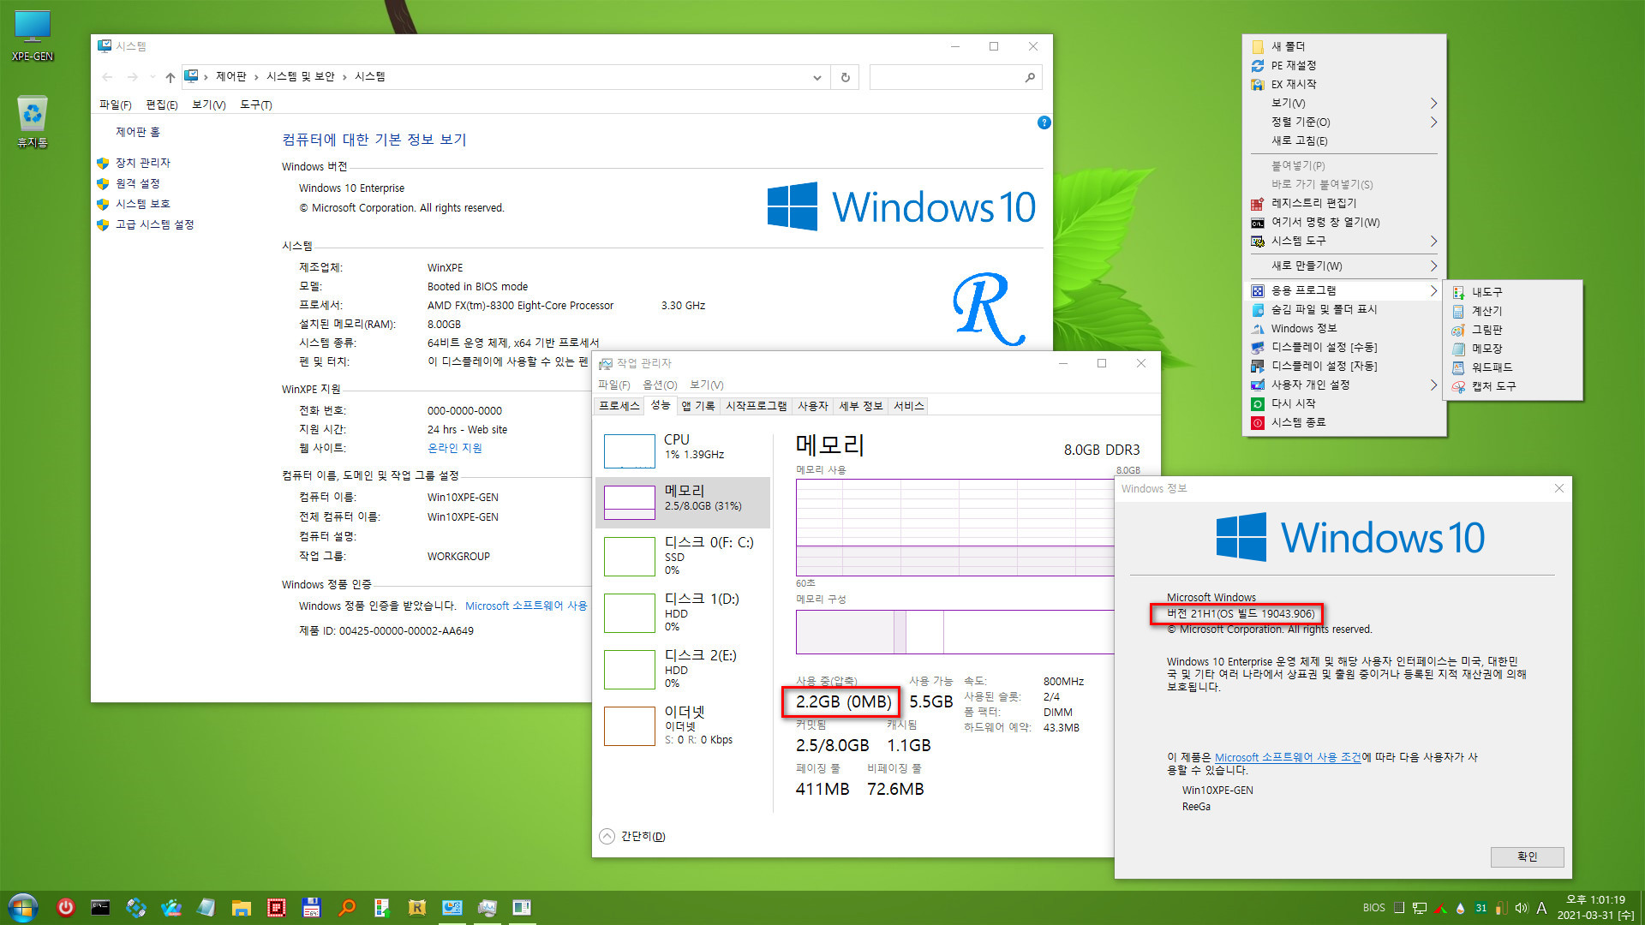Screen dimensions: 1645x925
Task: Click the taskbar clock showing 1:01:19
Action: click(x=1594, y=908)
